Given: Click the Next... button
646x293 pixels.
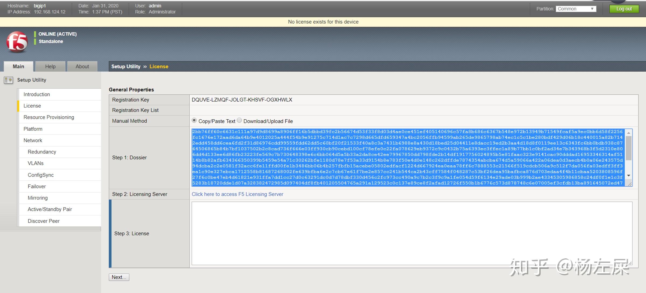Looking at the screenshot, I should (x=119, y=277).
